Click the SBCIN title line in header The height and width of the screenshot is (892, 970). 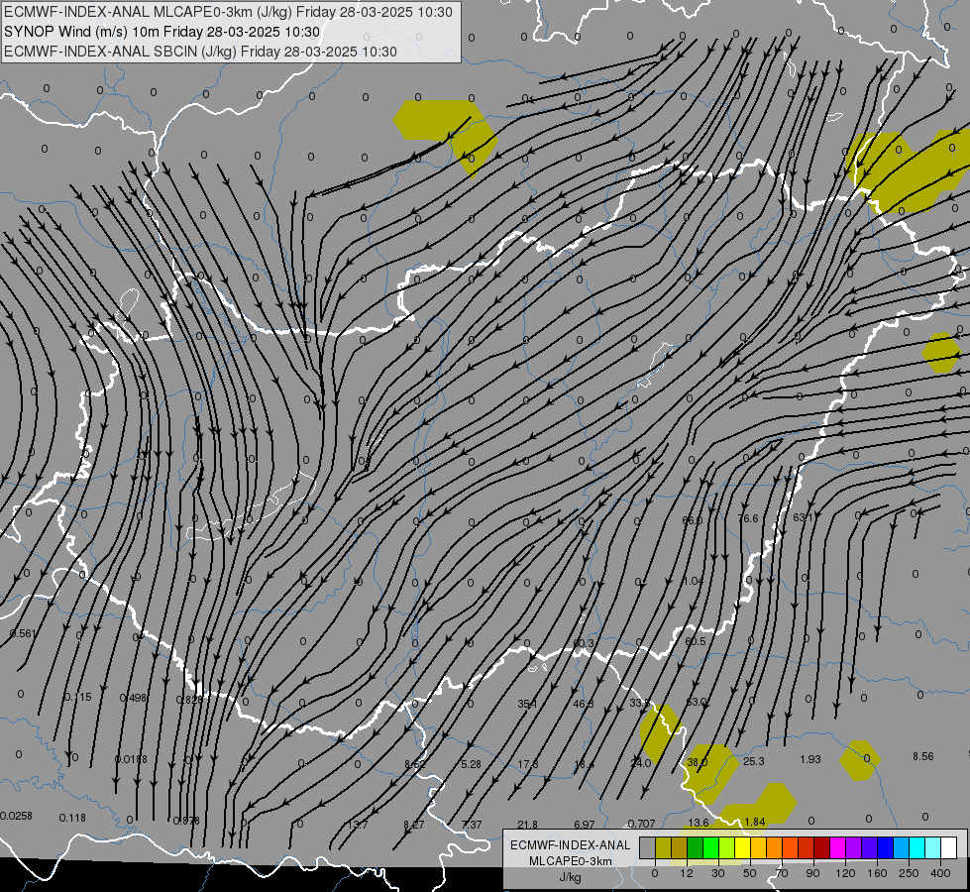tap(200, 52)
